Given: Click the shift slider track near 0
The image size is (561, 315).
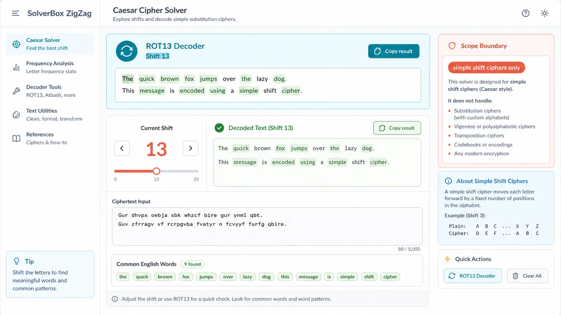Looking at the screenshot, I should [x=116, y=171].
